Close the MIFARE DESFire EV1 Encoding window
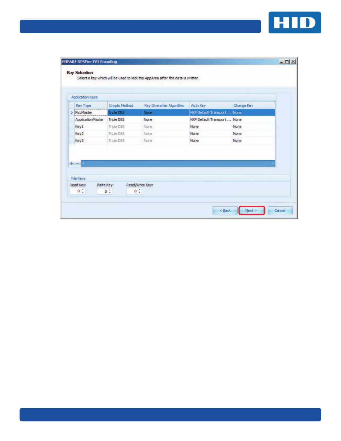The width and height of the screenshot is (341, 441). pos(293,62)
